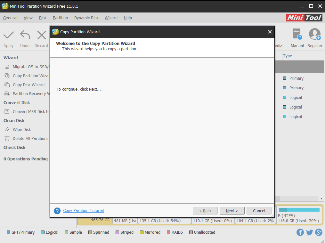Screen dimensions: 325x243
Task: Click the Register icon
Action: (314, 37)
